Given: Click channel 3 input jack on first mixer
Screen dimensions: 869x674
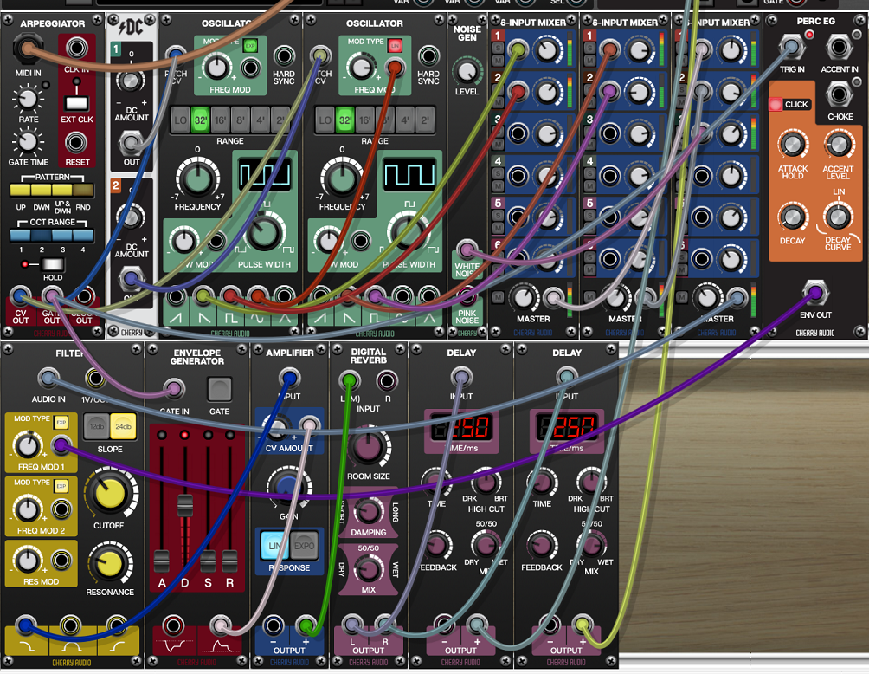Looking at the screenshot, I should click(518, 133).
